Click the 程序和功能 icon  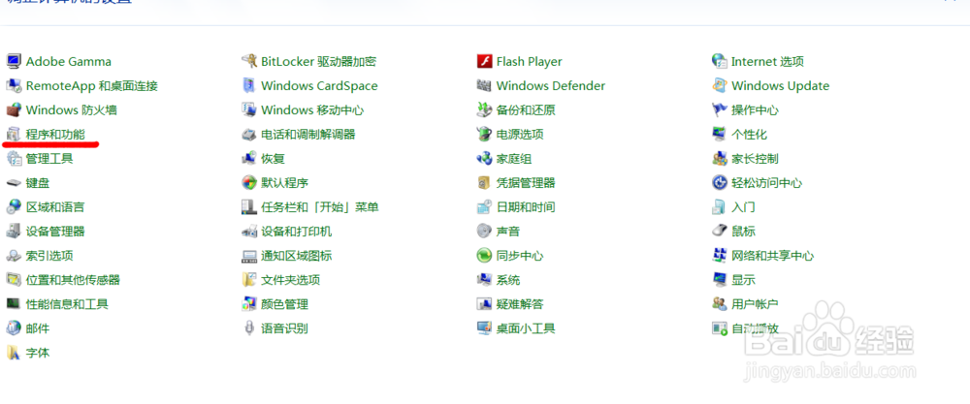[14, 134]
